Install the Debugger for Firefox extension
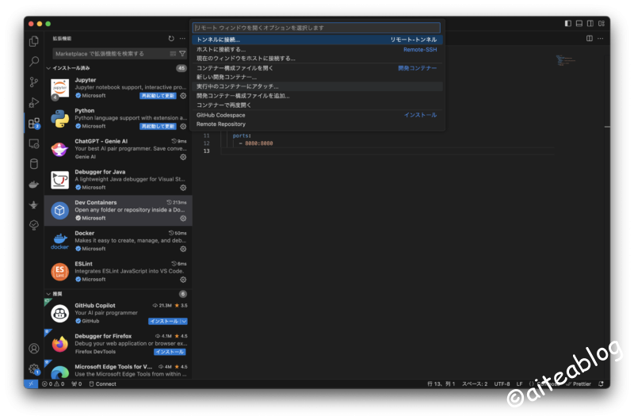 coord(170,352)
